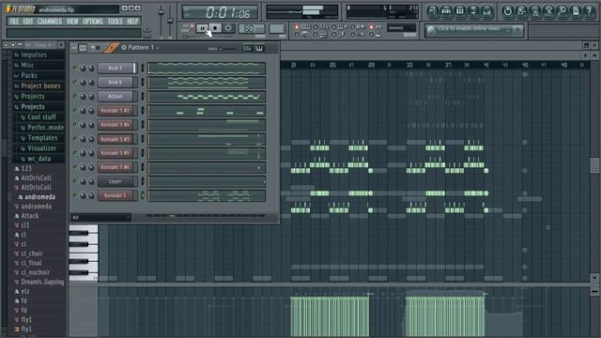Arm recording with the transport record button
The width and height of the screenshot is (601, 338).
click(x=228, y=28)
